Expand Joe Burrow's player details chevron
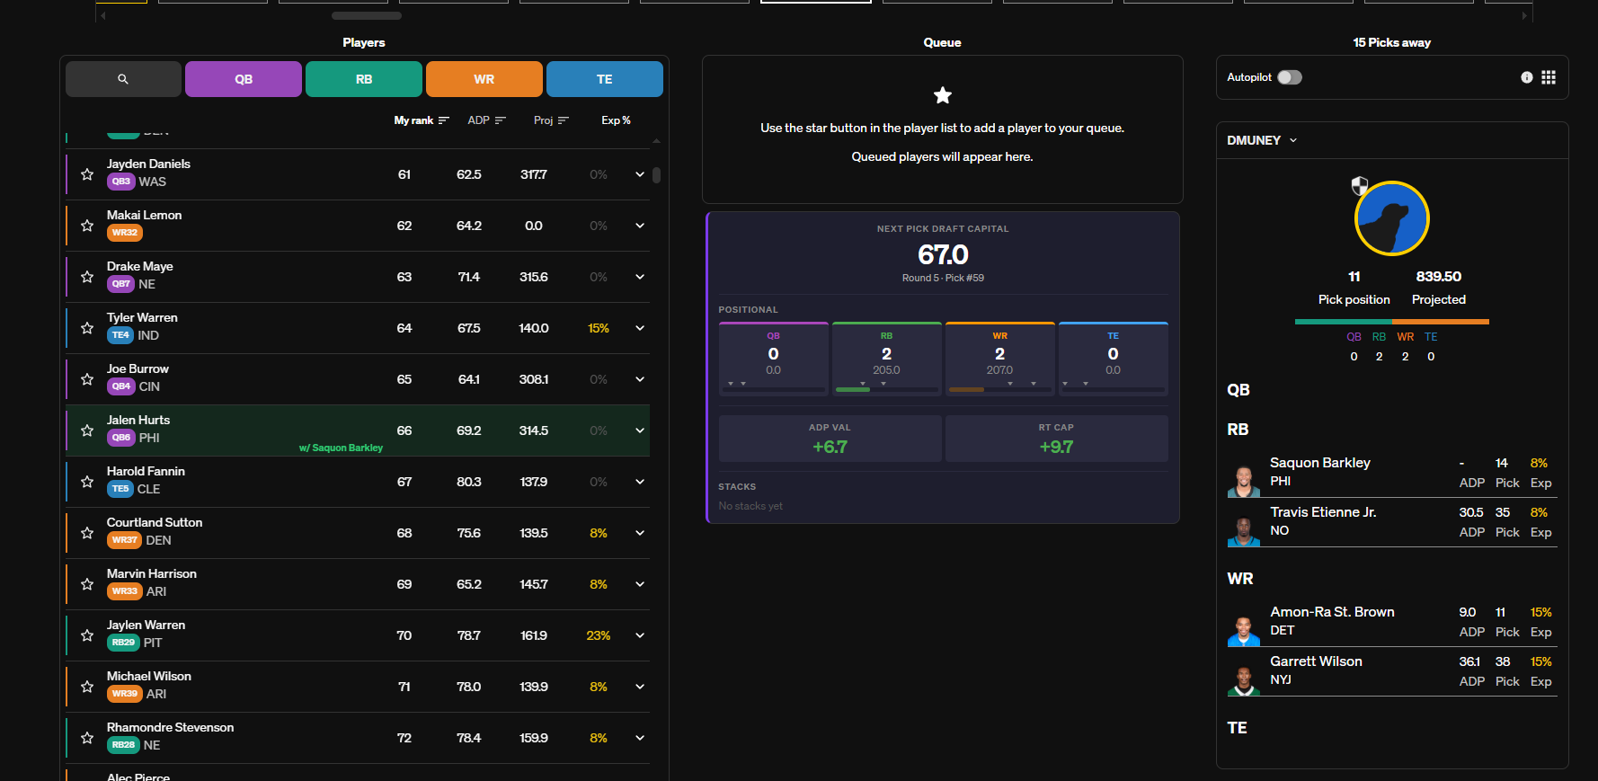Screen dimensions: 1598x781 pyautogui.click(x=640, y=379)
